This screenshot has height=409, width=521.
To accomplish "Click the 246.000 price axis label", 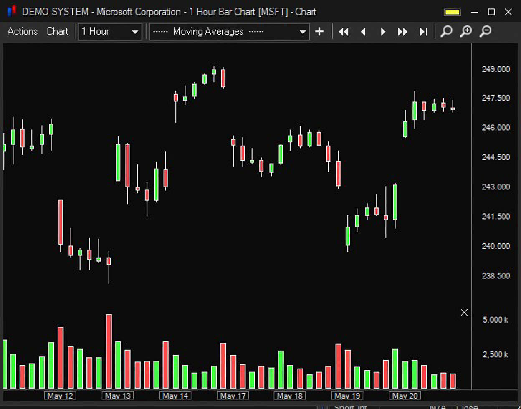I will (496, 128).
